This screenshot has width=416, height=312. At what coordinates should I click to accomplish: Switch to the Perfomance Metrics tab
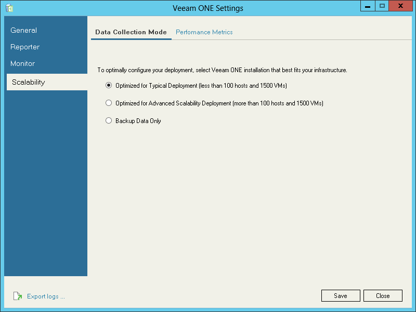(204, 32)
